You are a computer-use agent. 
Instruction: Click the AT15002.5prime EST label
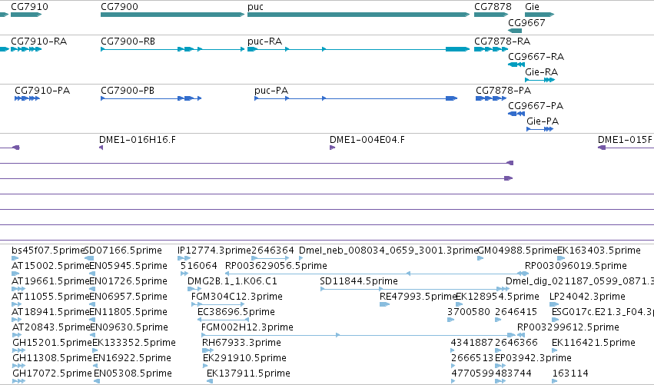[51, 266]
